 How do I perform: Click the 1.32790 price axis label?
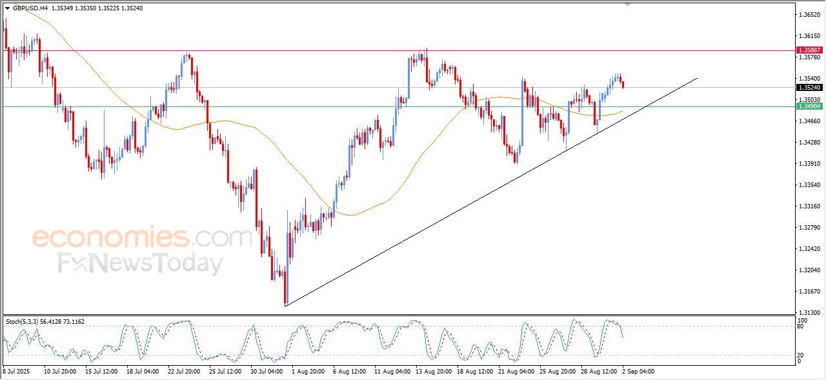click(x=809, y=227)
